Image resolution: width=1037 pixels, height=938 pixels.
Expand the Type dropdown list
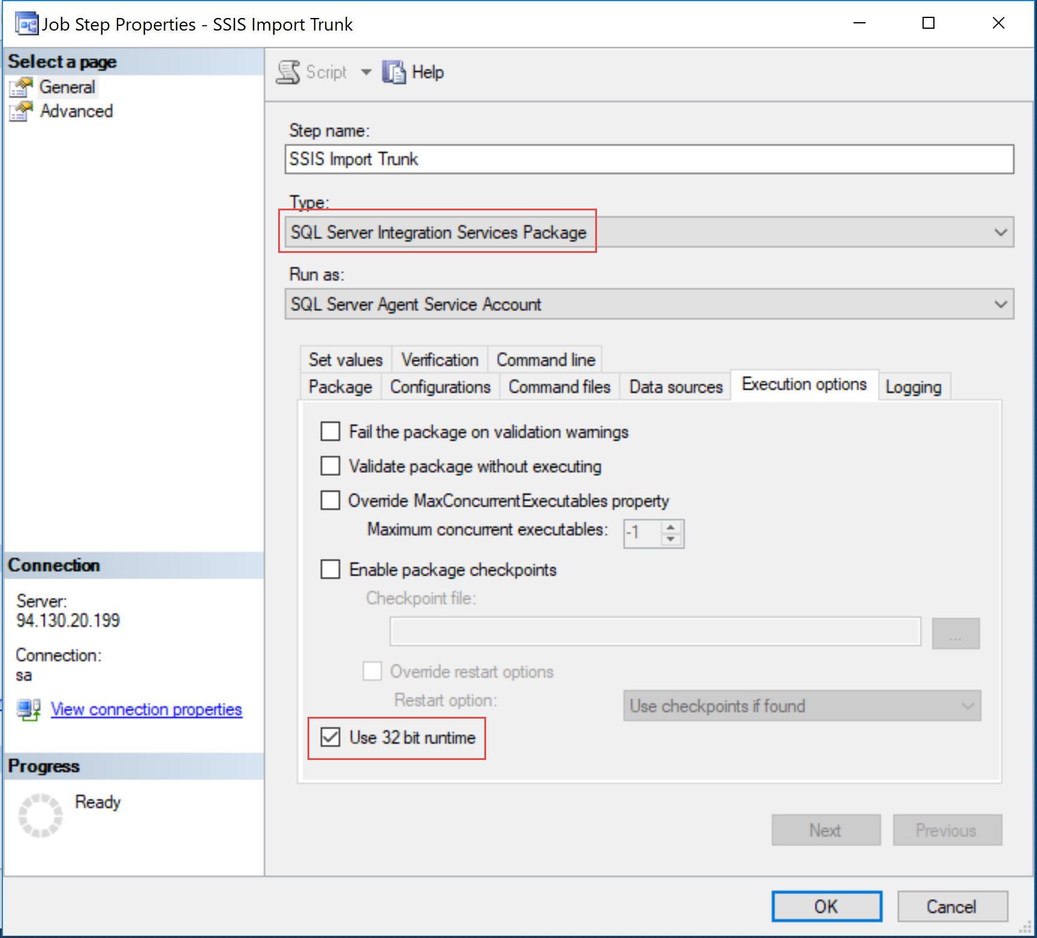1000,233
